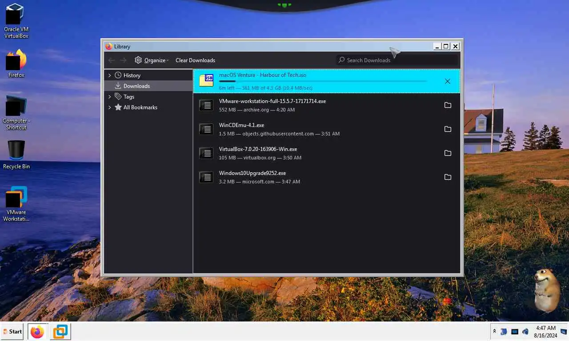Click the taskbar clock showing 4:47 AM
Image resolution: width=569 pixels, height=341 pixels.
[x=546, y=332]
